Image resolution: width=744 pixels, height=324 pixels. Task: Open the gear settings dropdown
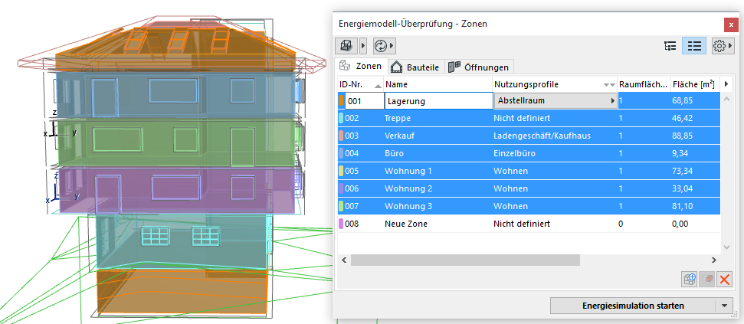click(x=722, y=46)
